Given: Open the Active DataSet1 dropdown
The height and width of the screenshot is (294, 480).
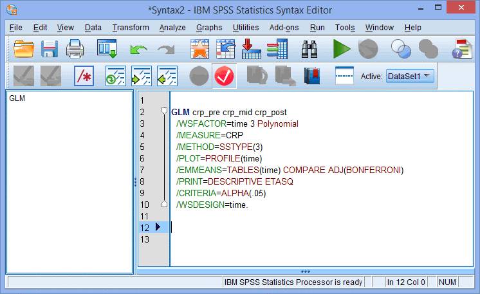Looking at the screenshot, I should pyautogui.click(x=411, y=76).
